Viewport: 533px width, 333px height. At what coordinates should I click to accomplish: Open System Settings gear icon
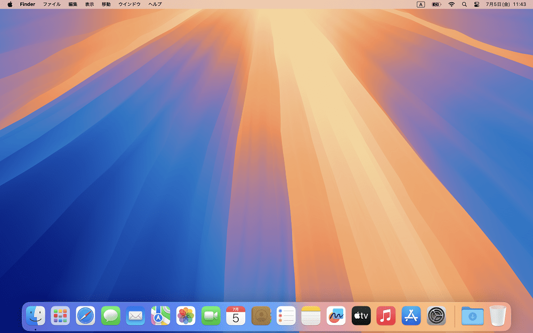436,315
